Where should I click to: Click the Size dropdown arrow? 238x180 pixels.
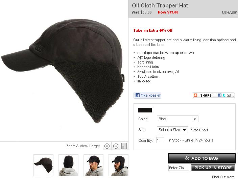[185, 130]
